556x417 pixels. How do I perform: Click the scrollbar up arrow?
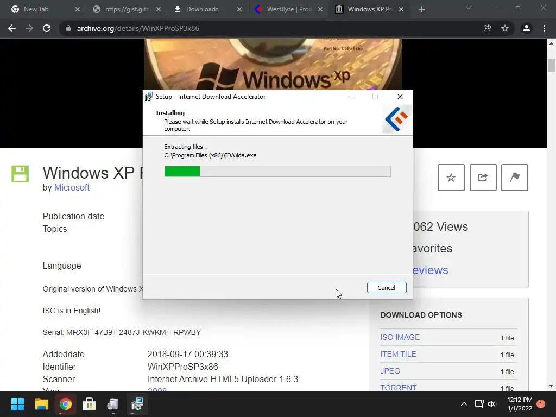[x=551, y=43]
